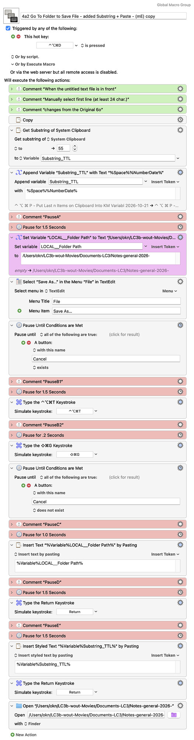This screenshot has height=740, width=194.
Task: Click the substring length field showing 55
Action: 63,148
